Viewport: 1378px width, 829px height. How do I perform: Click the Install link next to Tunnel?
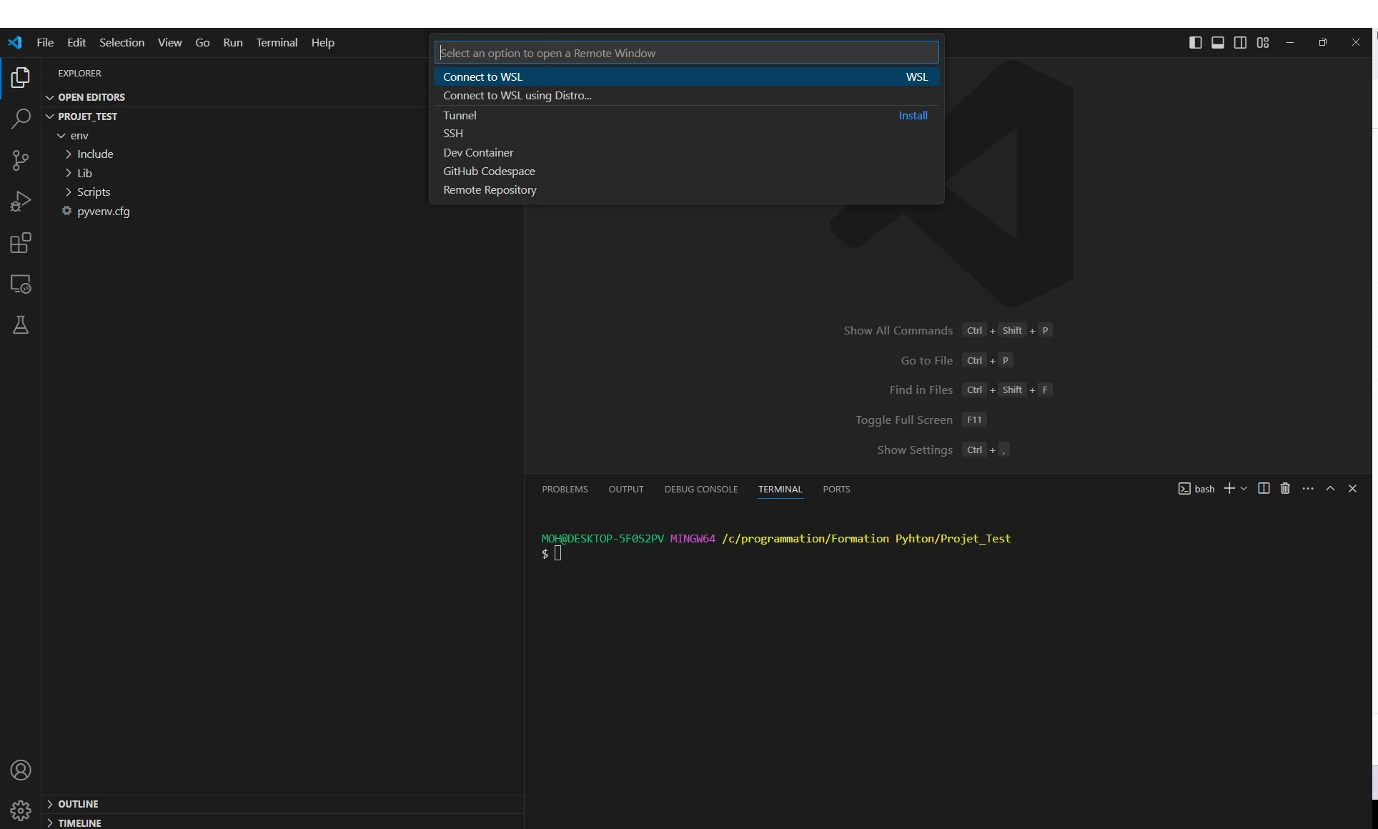tap(913, 116)
